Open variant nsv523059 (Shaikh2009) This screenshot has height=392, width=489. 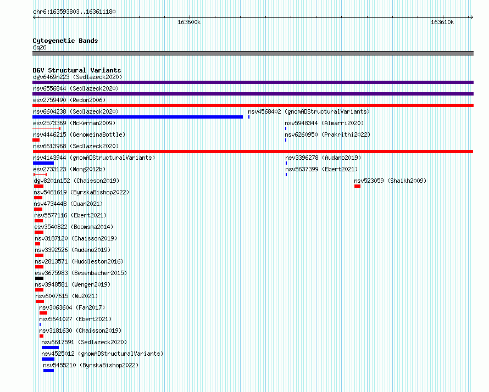tap(390, 181)
